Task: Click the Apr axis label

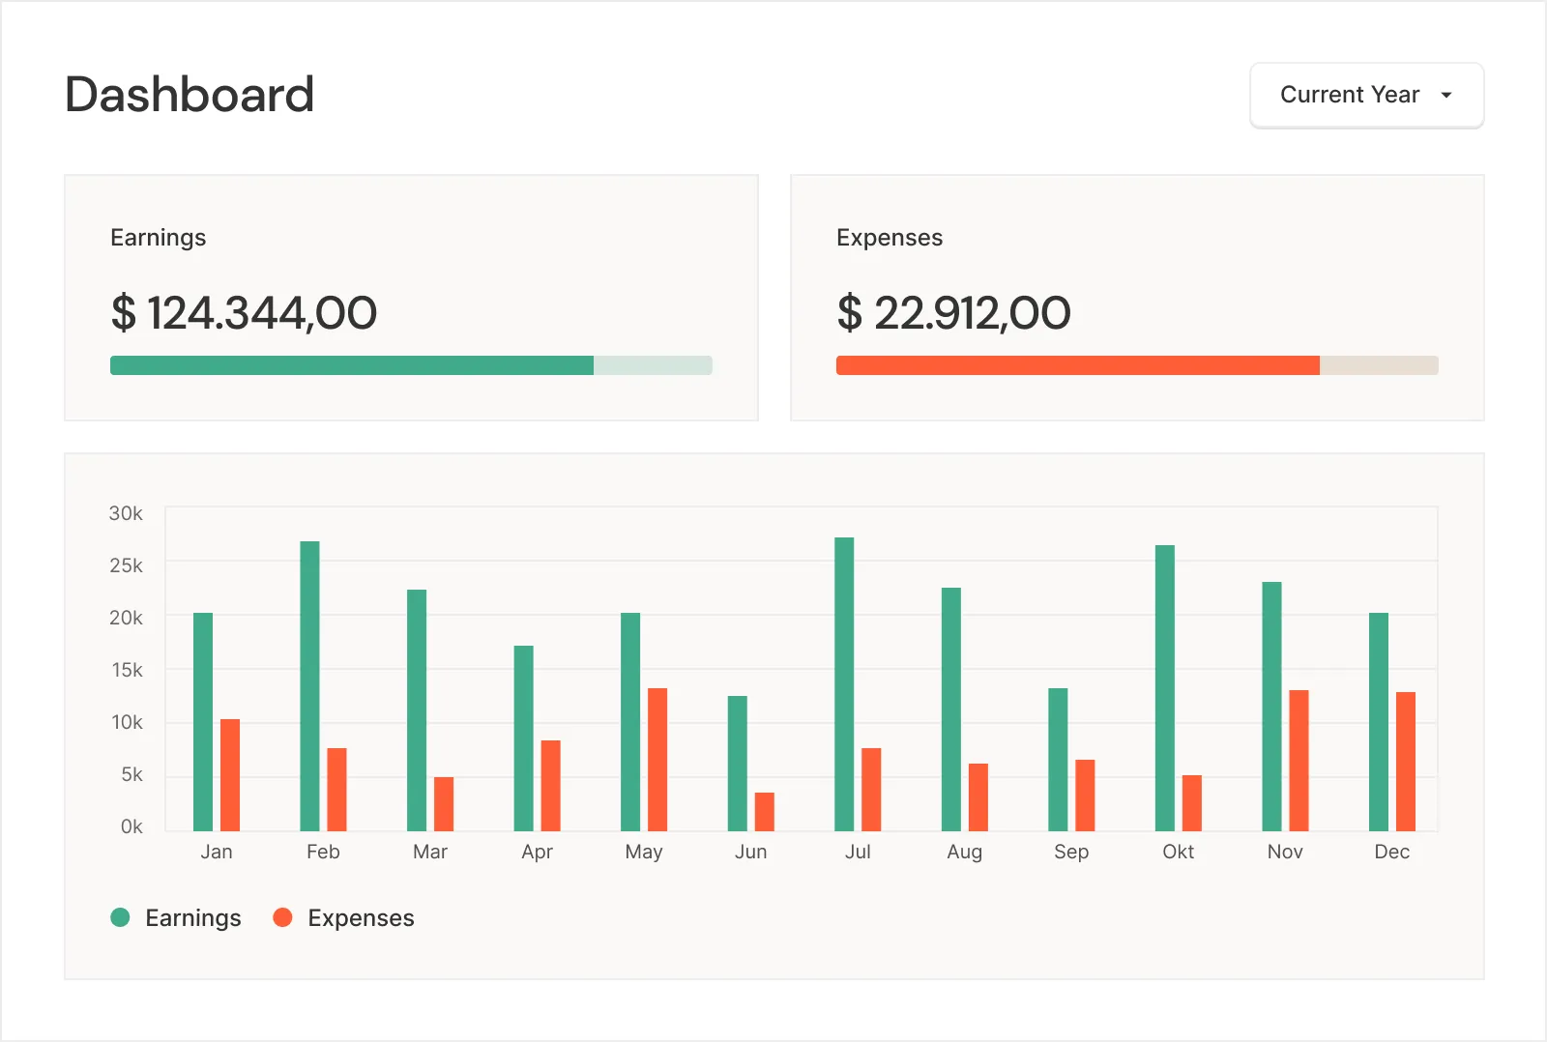Action: click(537, 853)
